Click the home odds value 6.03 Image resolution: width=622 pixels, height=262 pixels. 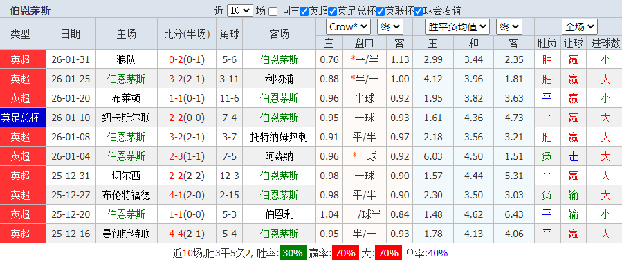tap(433, 156)
